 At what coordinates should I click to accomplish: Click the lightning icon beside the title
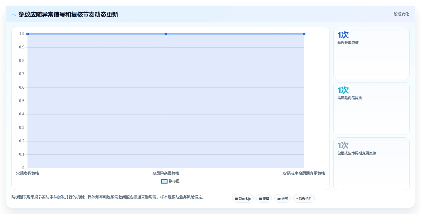click(x=14, y=15)
